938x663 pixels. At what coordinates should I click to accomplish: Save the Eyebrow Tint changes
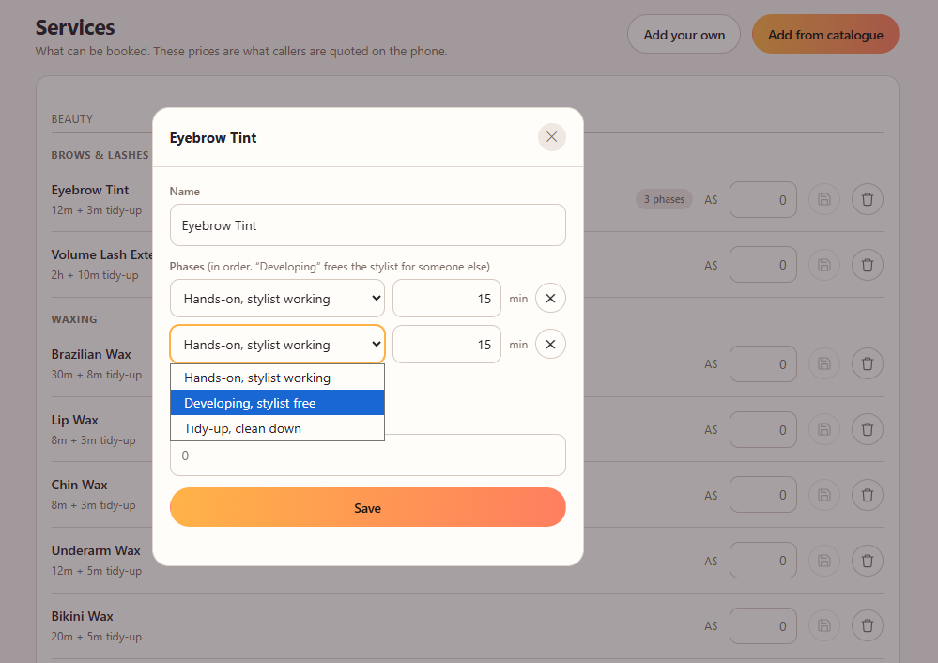[367, 507]
